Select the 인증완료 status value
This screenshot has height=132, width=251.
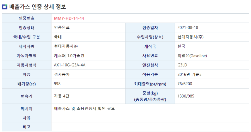[62, 28]
